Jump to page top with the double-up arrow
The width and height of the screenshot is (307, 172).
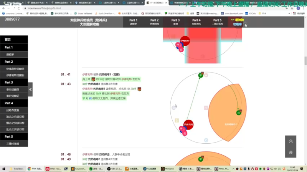click(x=290, y=141)
